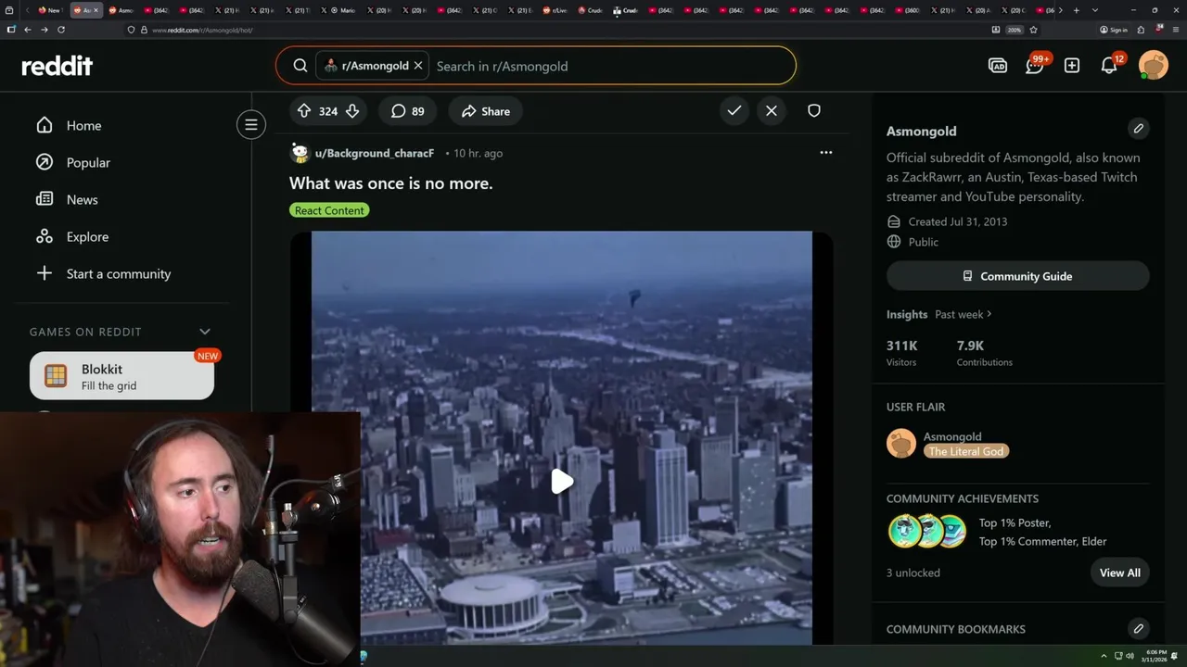The height and width of the screenshot is (667, 1187).
Task: Click the create post plus icon
Action: tap(1072, 66)
